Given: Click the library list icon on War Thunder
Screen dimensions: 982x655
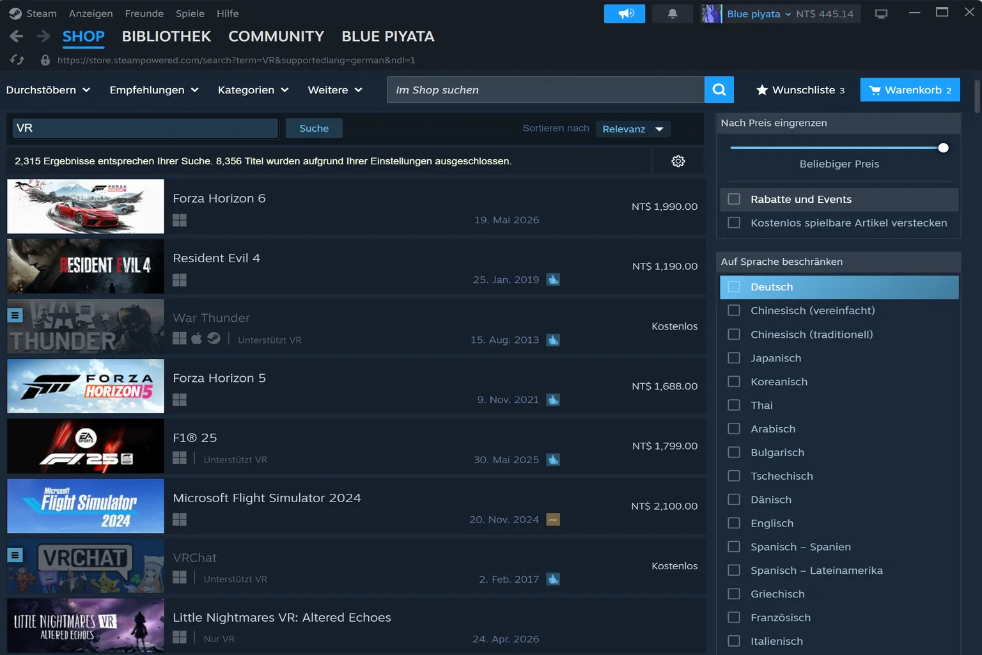Looking at the screenshot, I should pos(15,315).
